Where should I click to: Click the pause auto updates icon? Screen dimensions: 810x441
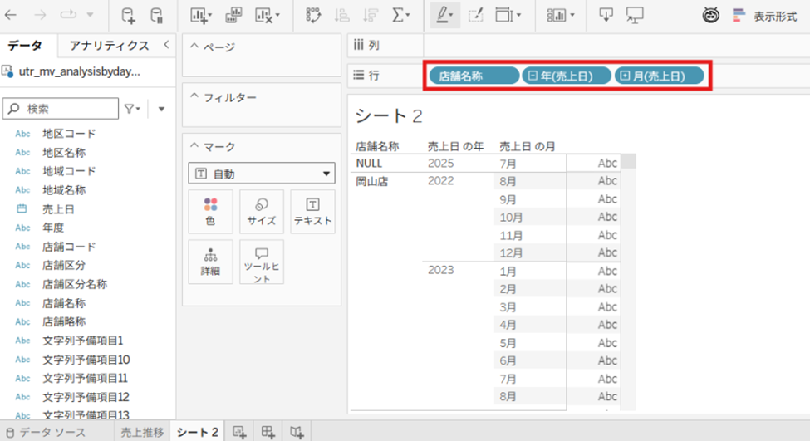tap(156, 16)
